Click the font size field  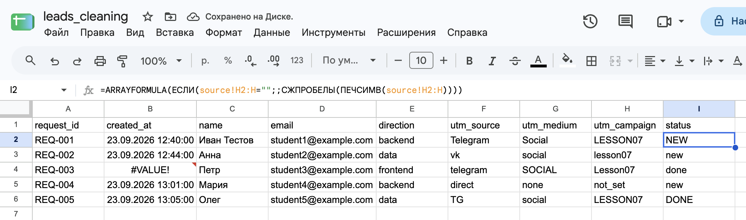421,61
